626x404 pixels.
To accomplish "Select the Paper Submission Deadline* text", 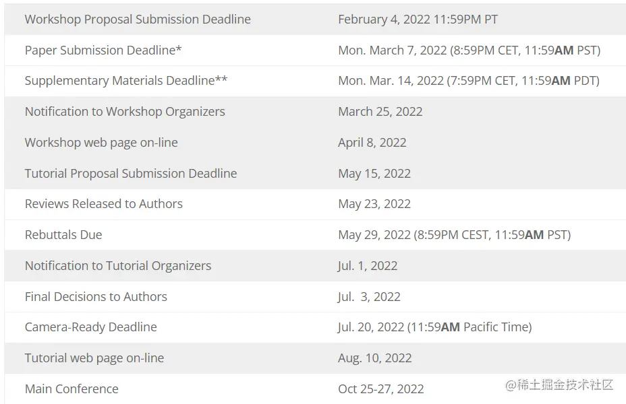I will pyautogui.click(x=103, y=50).
